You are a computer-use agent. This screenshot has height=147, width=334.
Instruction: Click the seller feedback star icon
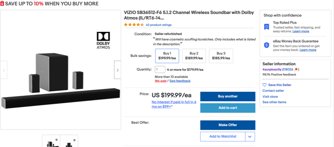tap(296, 69)
